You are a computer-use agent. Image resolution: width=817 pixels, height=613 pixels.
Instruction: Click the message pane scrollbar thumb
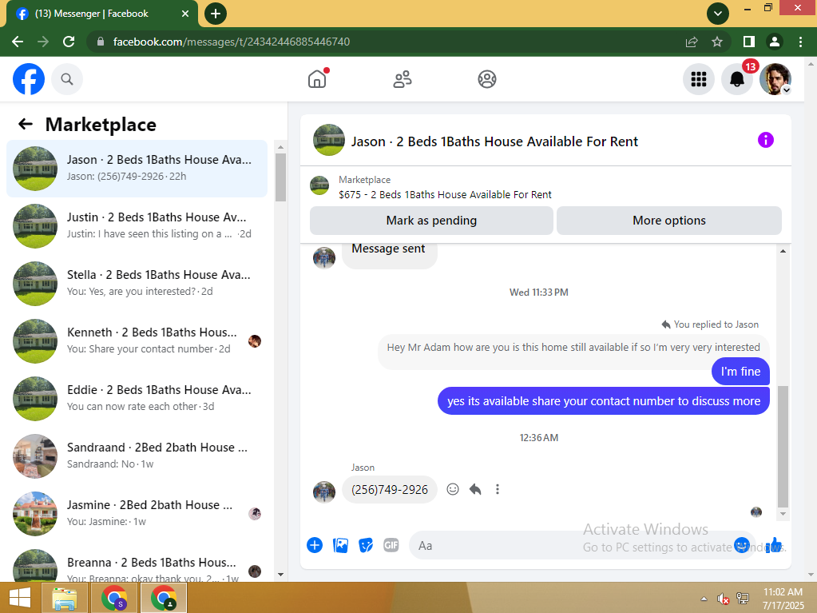pyautogui.click(x=783, y=447)
